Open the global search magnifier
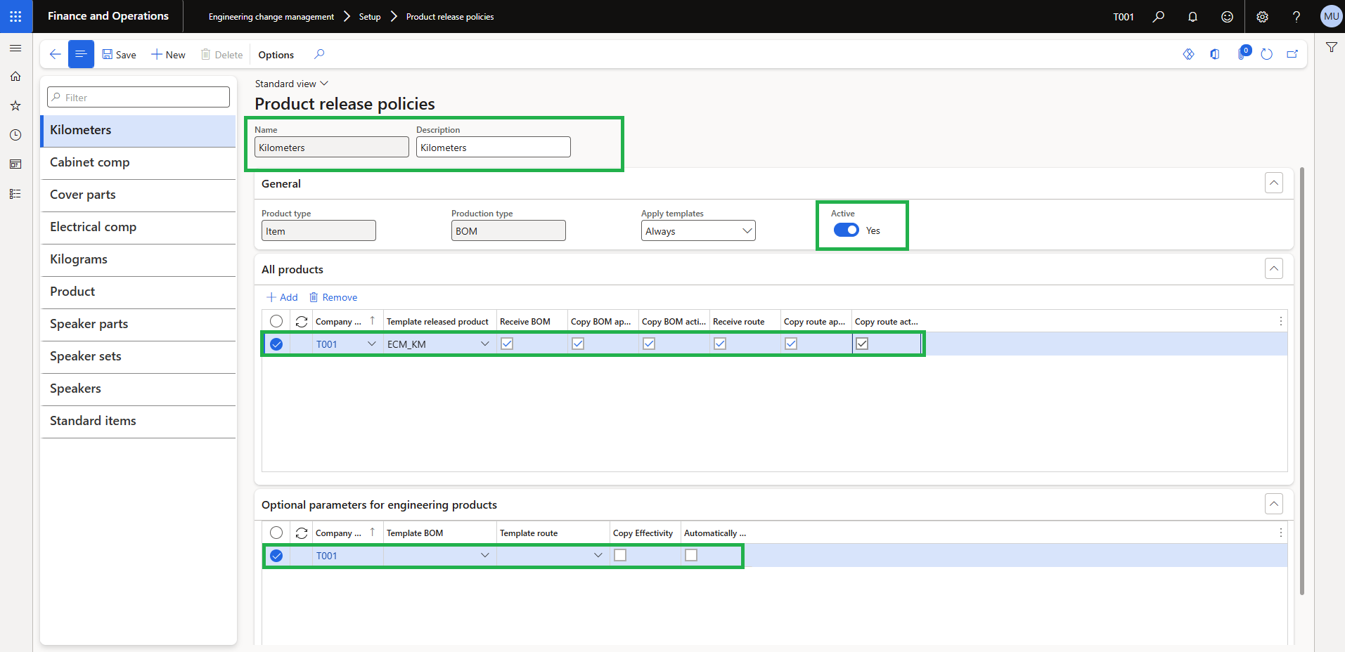This screenshot has height=652, width=1345. pyautogui.click(x=1159, y=16)
